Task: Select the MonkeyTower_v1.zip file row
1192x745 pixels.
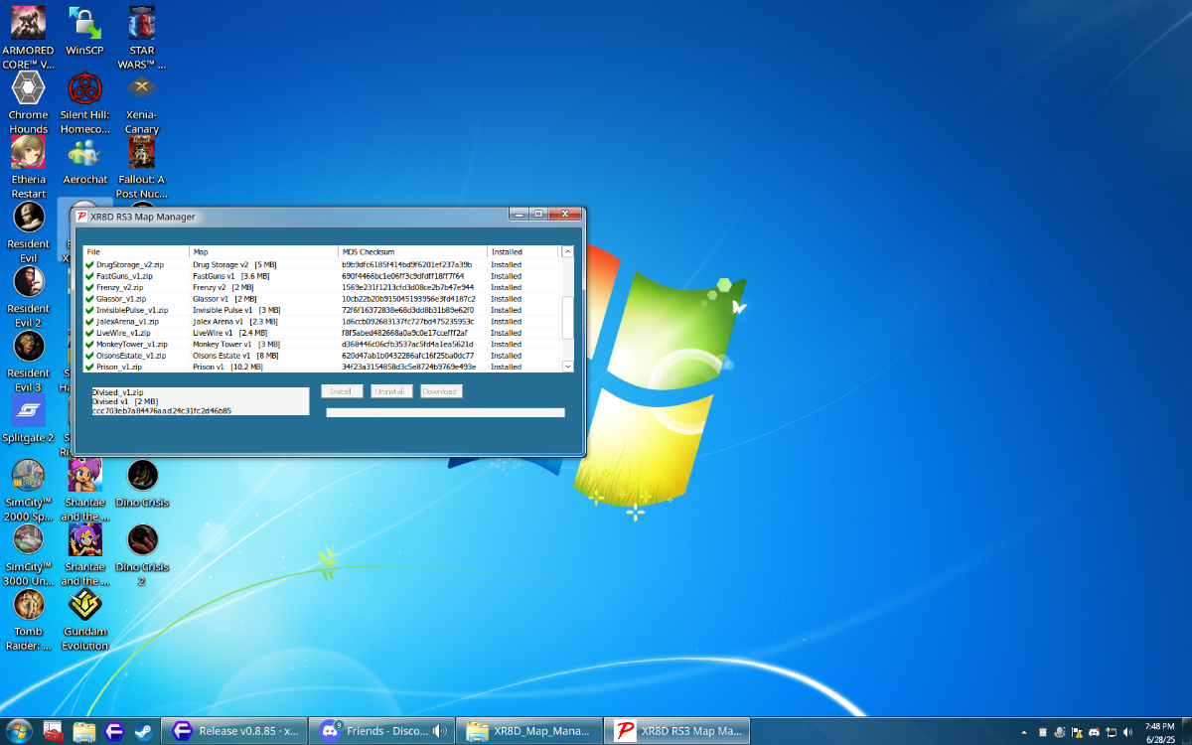Action: coord(323,344)
